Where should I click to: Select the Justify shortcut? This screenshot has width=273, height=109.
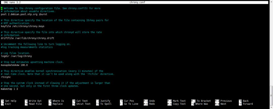point(103,101)
